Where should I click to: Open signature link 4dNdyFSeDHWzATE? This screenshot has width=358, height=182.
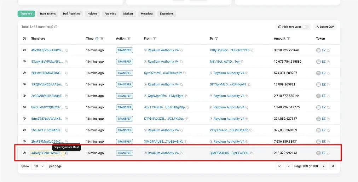point(47,153)
